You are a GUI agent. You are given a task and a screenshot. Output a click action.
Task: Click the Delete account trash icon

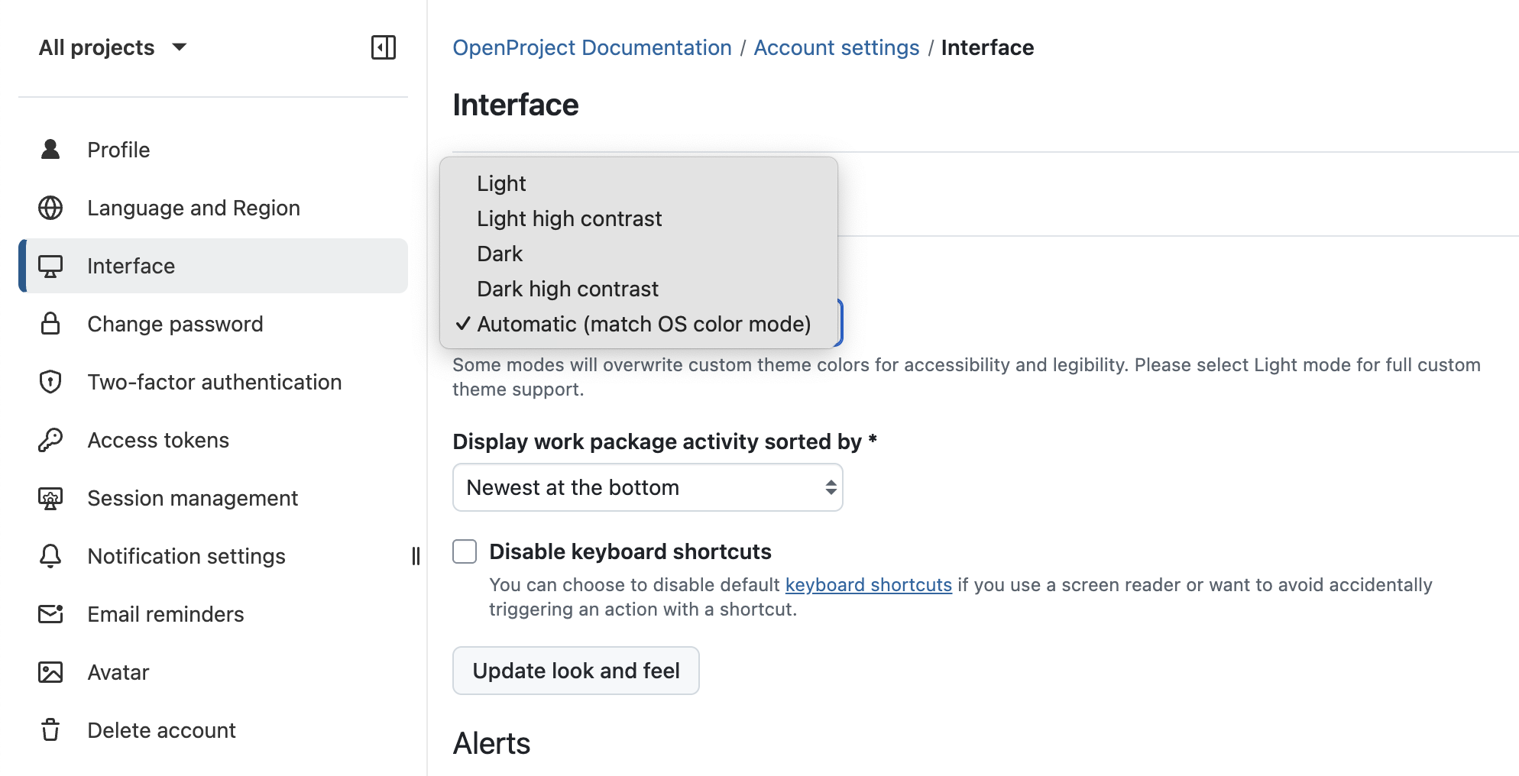50,730
